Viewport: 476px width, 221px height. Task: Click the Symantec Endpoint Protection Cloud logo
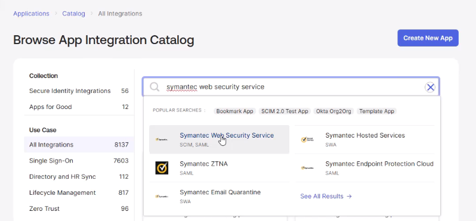pos(307,167)
